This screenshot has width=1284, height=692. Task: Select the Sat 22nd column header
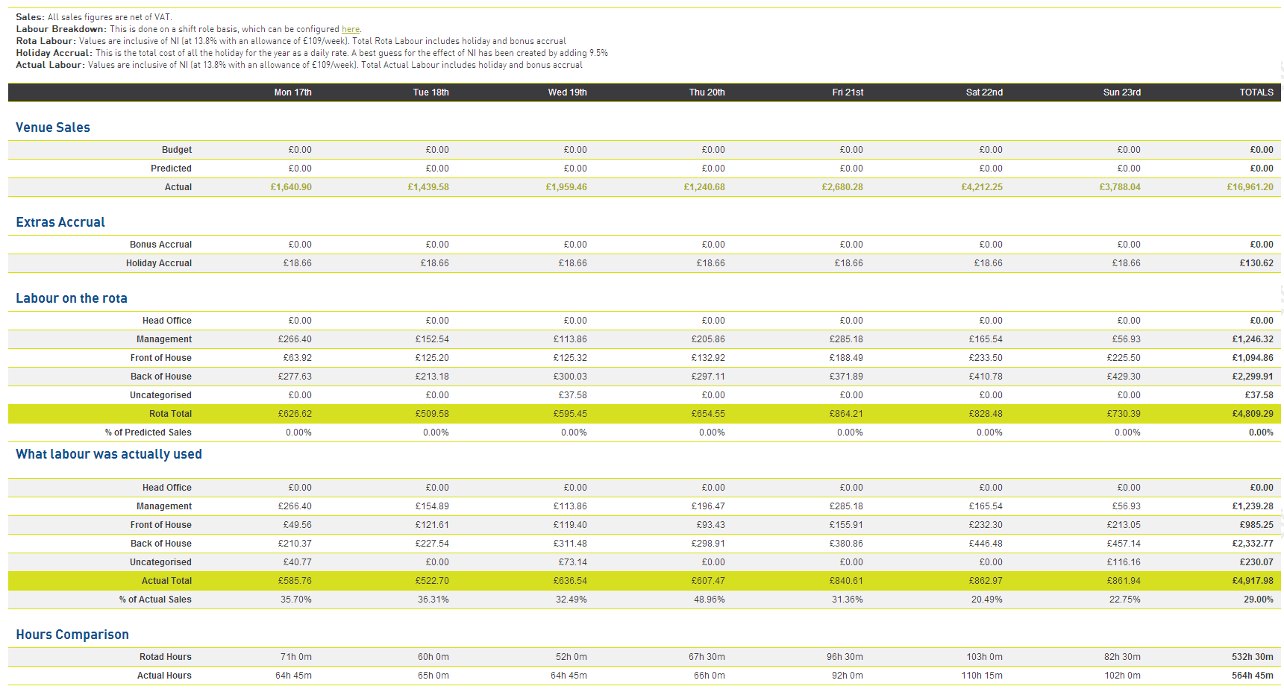984,92
